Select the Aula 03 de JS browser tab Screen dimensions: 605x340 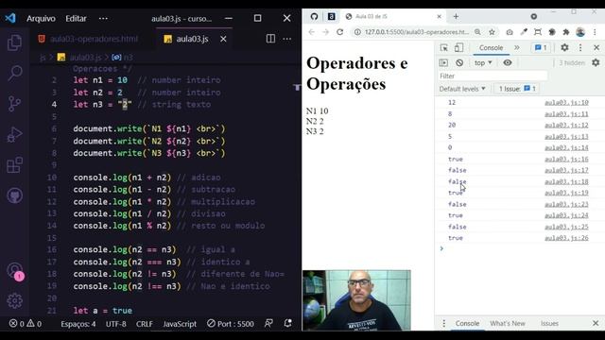[x=393, y=16]
